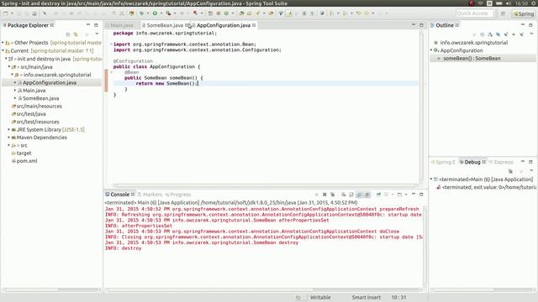Click the network indicator in system tray
This screenshot has width=538, height=302.
480,3
